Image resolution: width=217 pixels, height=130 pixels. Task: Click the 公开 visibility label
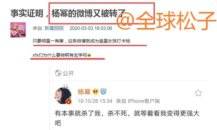tap(68, 73)
